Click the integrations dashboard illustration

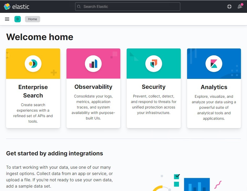pyautogui.click(x=187, y=182)
